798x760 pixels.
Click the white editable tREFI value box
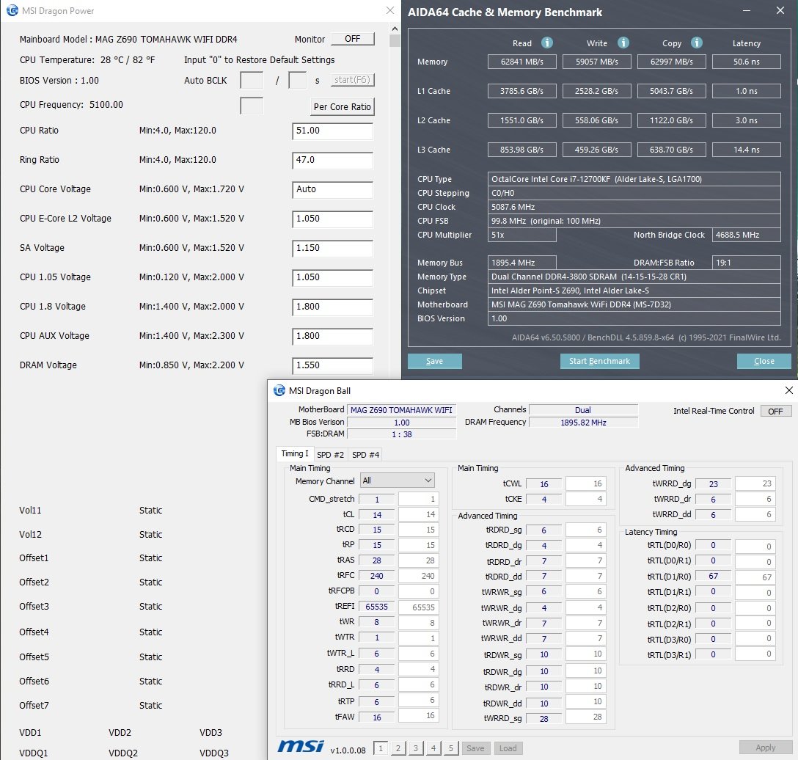(418, 607)
